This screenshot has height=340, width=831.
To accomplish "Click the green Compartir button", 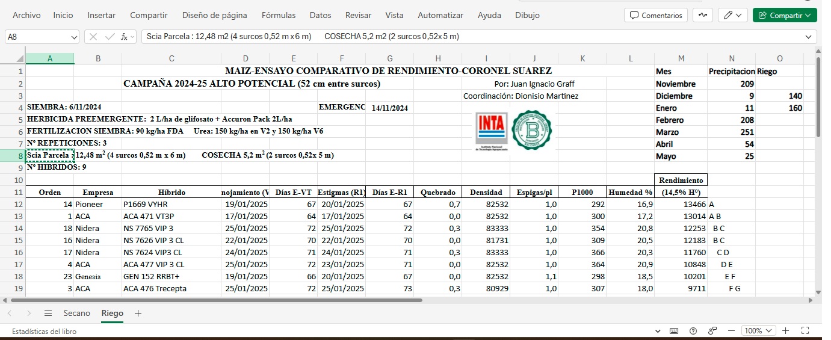I will [784, 15].
